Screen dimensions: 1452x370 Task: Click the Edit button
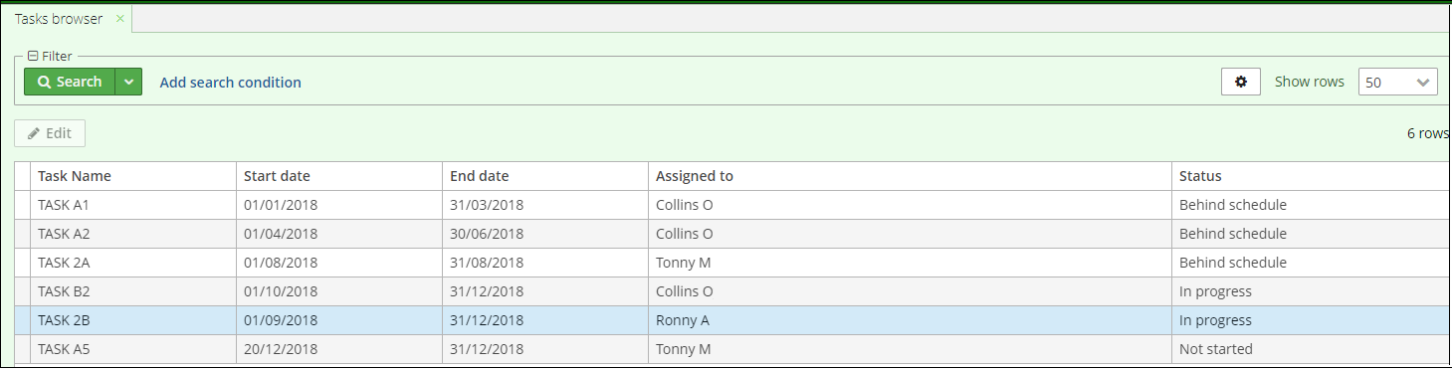(50, 133)
